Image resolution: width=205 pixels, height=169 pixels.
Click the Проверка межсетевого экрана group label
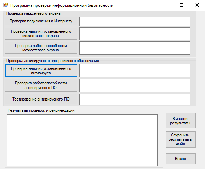(x=34, y=13)
